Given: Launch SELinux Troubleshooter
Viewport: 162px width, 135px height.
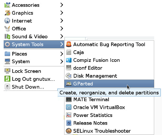Looking at the screenshot, I should (x=109, y=131).
